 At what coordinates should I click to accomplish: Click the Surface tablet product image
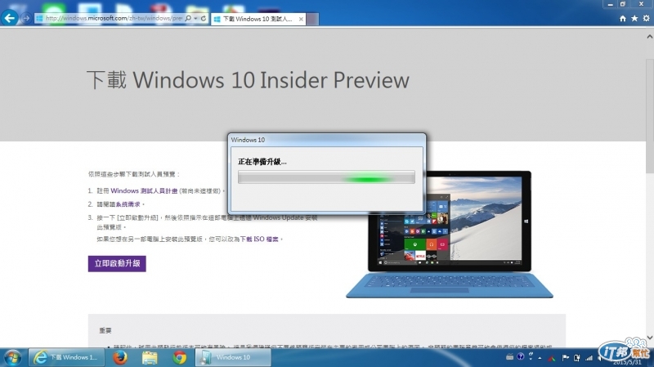450,234
